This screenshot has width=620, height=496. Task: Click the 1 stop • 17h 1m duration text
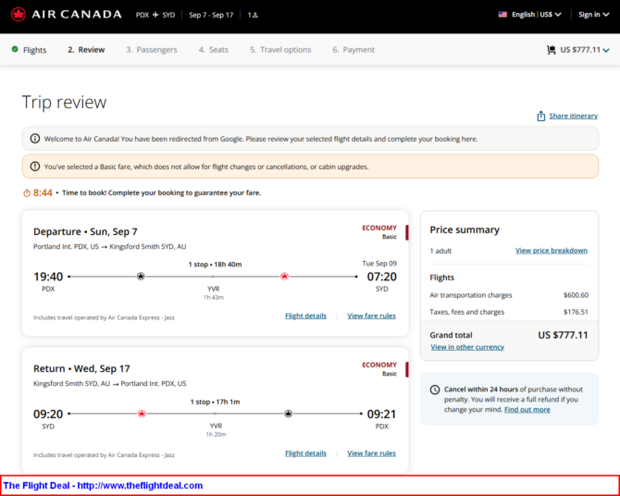pos(215,402)
